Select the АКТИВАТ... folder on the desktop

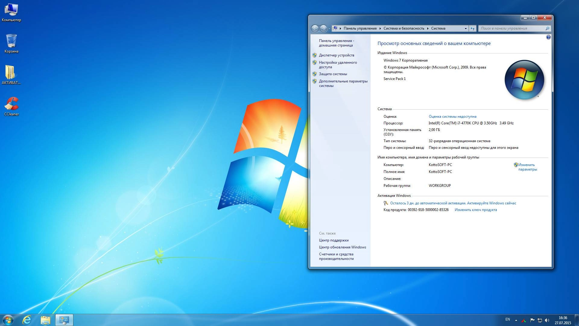(x=11, y=75)
